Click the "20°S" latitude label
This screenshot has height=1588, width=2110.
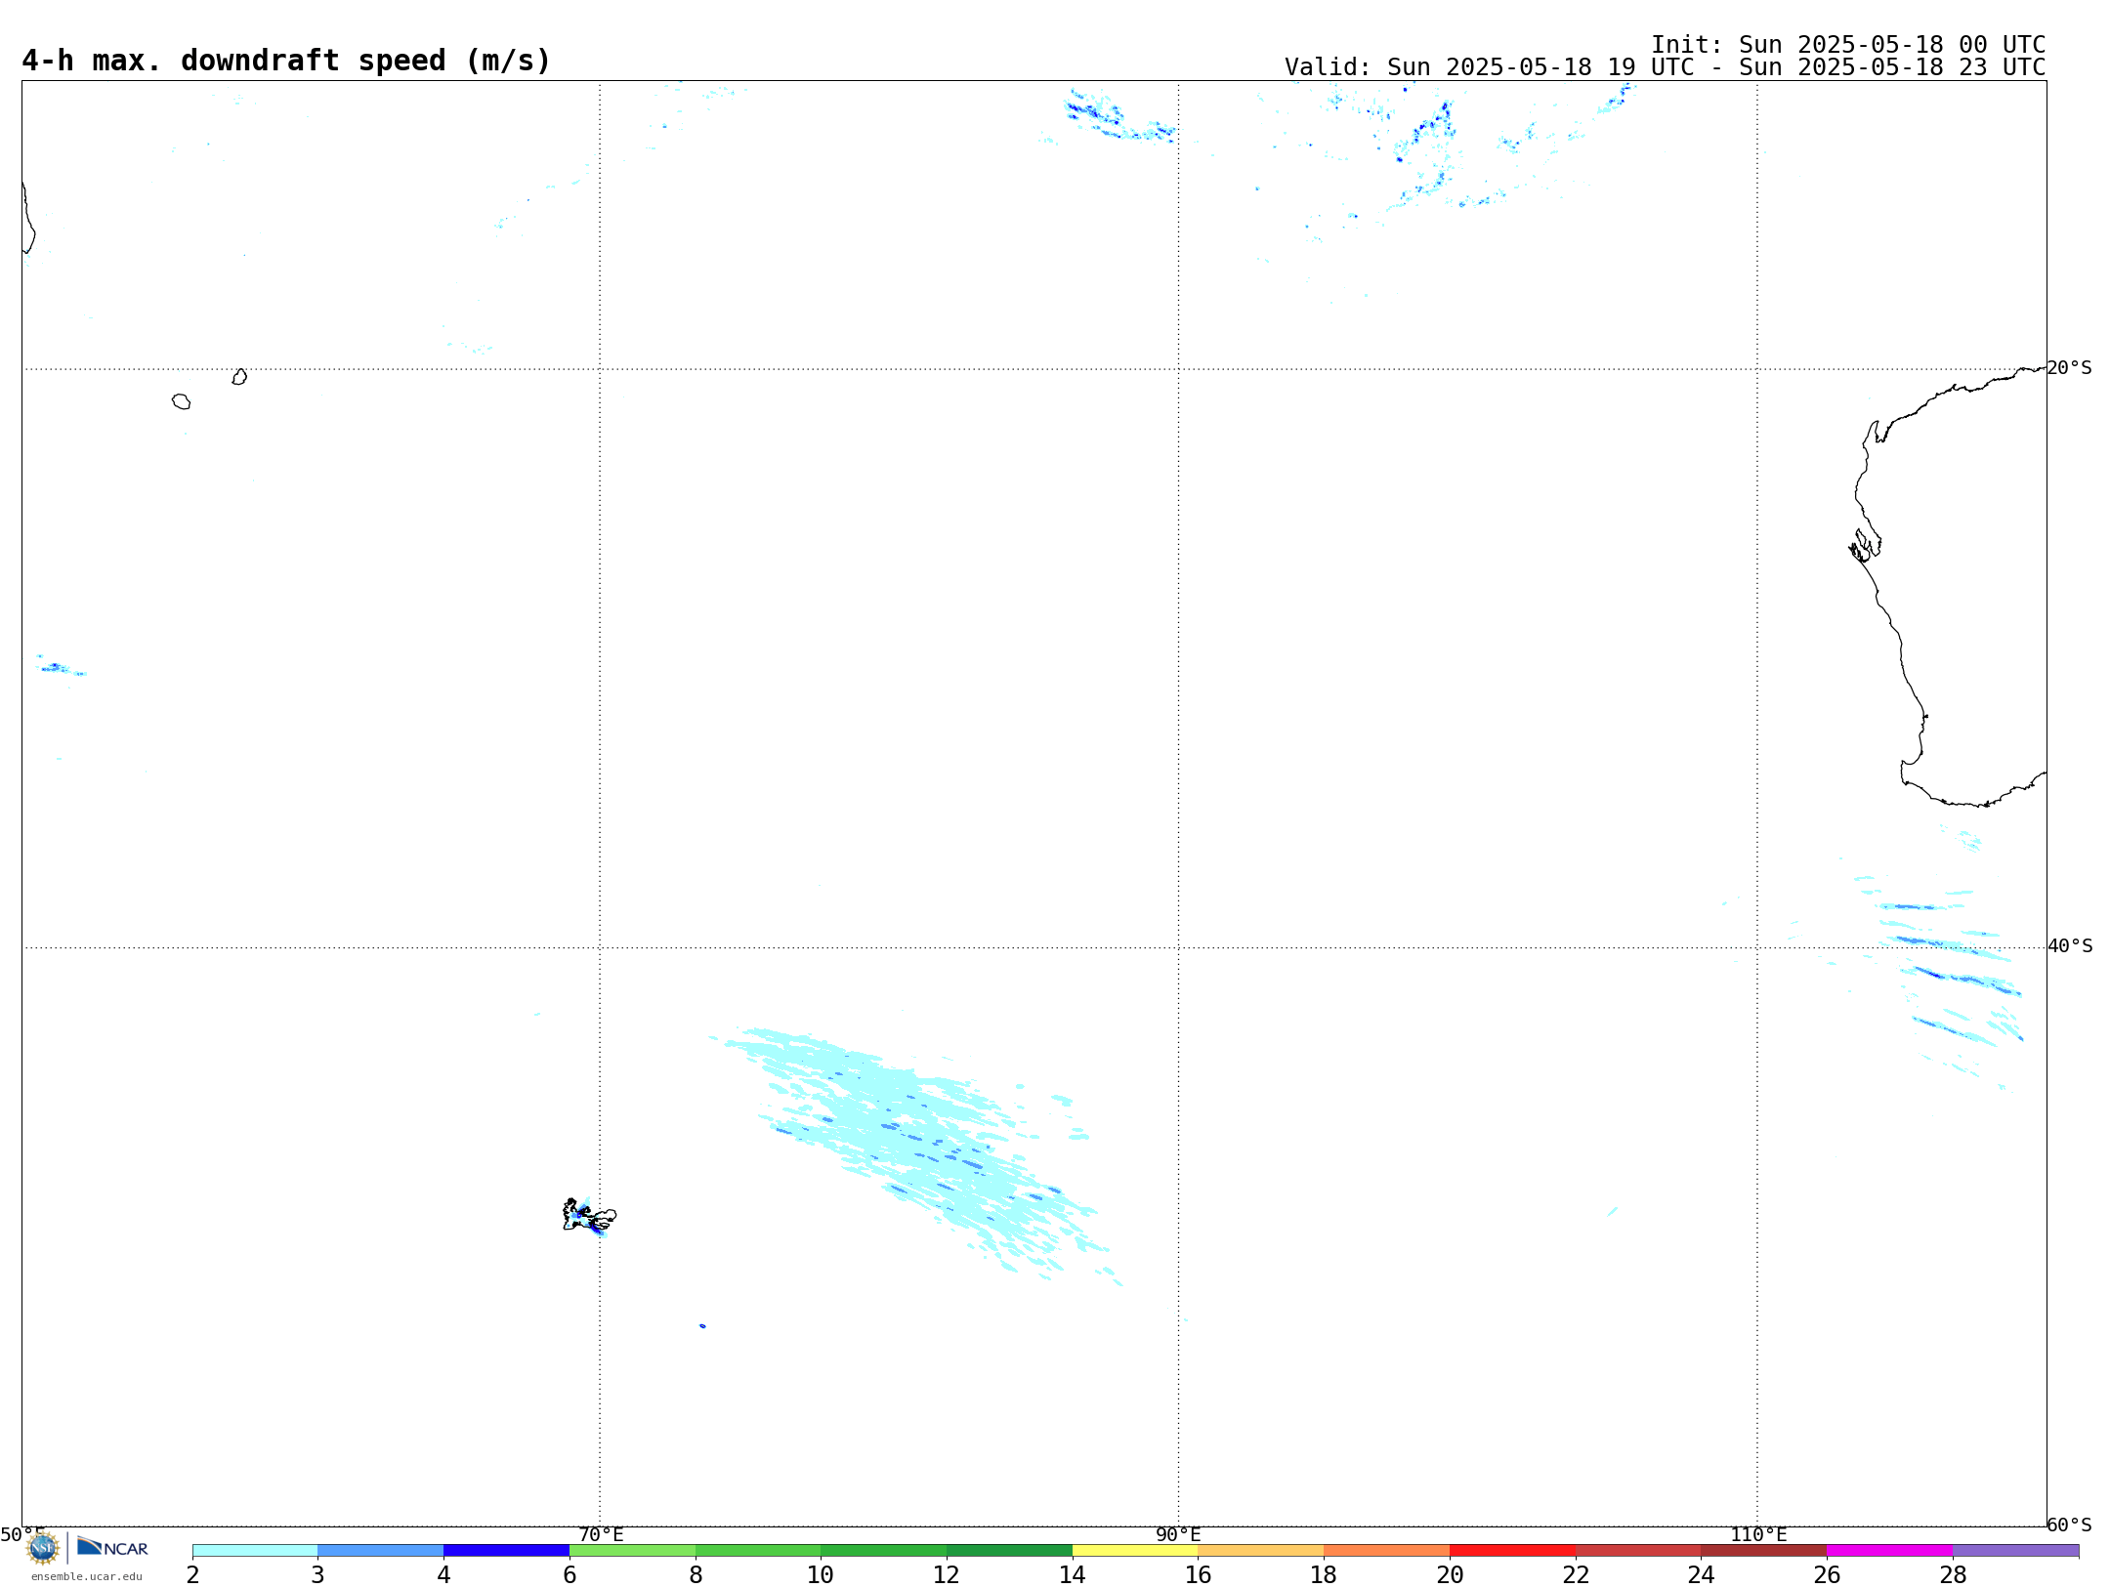pyautogui.click(x=2070, y=368)
